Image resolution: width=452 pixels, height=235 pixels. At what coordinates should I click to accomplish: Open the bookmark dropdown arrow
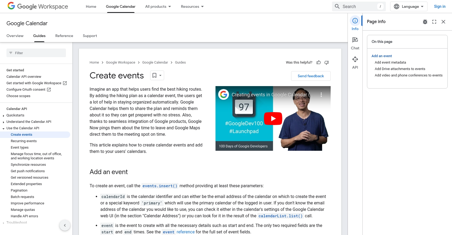point(160,75)
